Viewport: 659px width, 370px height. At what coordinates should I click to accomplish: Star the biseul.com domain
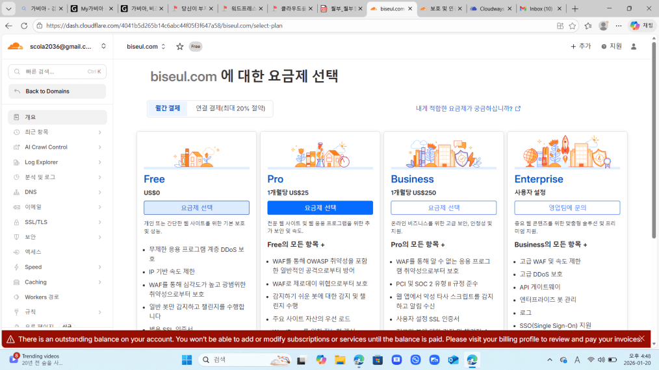click(179, 47)
